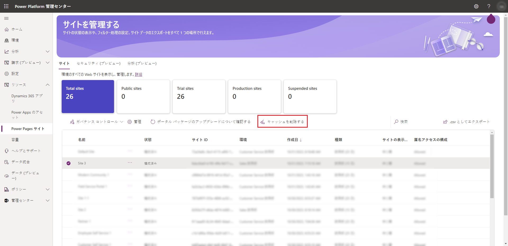The image size is (508, 246).
Task: Open Power Apps のアセット in sidebar
Action: tap(26, 115)
